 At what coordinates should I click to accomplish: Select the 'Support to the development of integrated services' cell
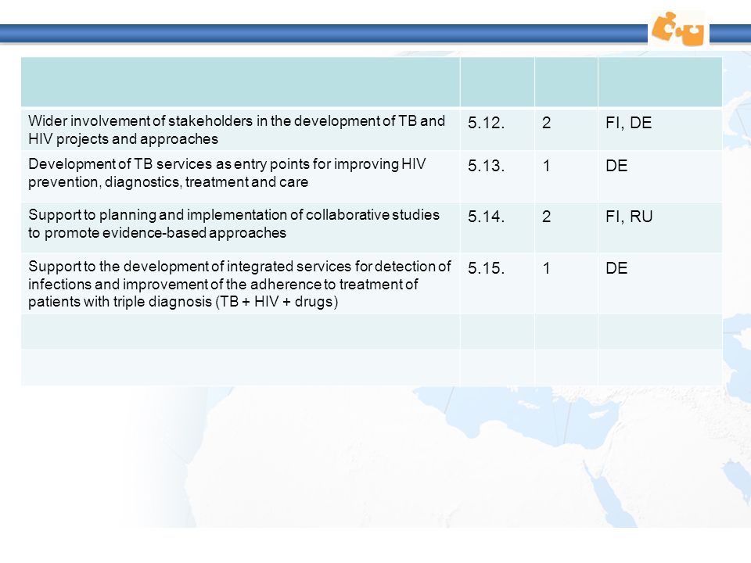(x=240, y=283)
